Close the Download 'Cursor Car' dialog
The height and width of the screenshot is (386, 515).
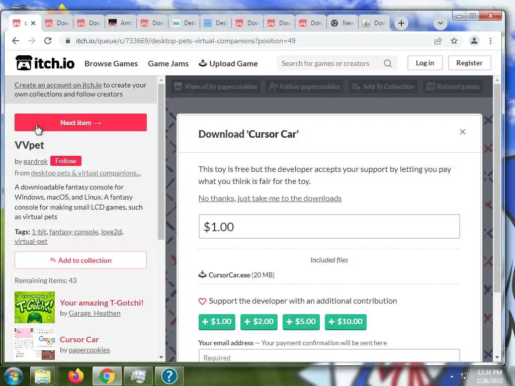463,132
